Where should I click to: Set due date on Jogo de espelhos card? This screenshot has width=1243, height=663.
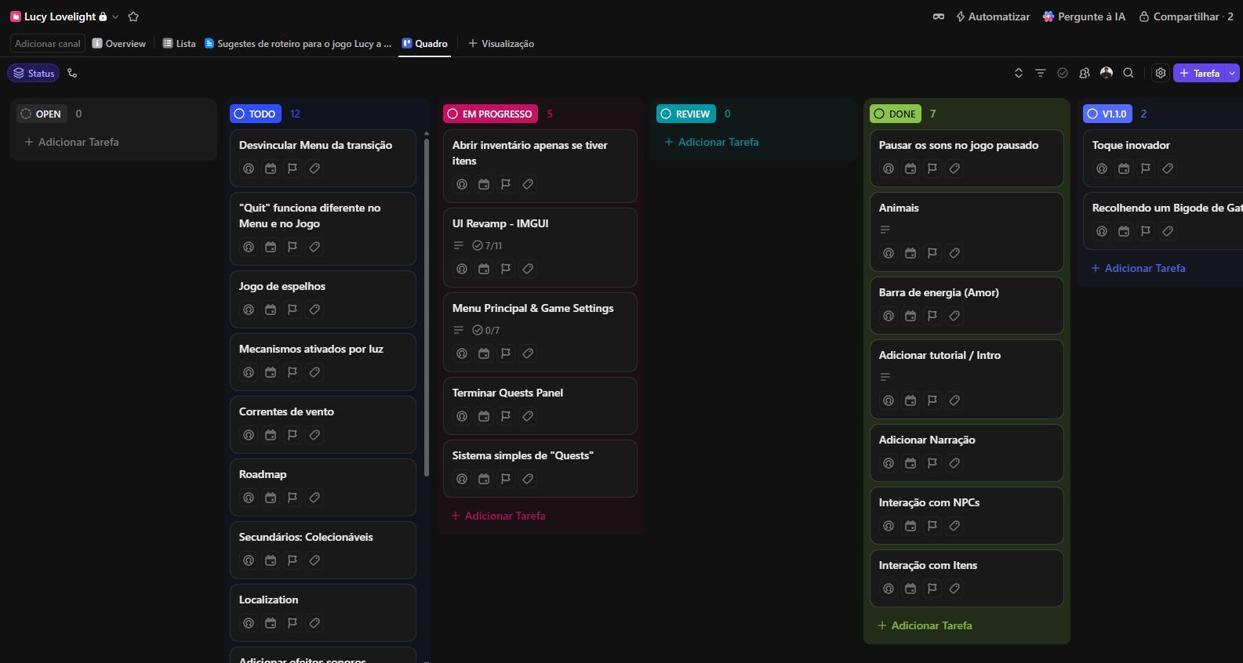(271, 310)
